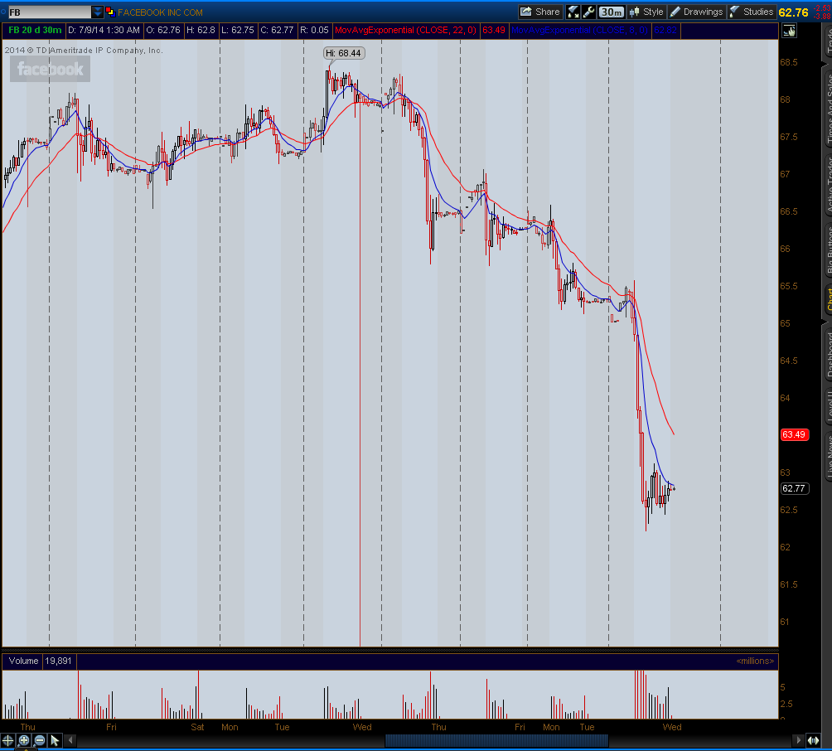Screen dimensions: 832x751
Task: Toggle the pan/drawing hand icon
Action: point(789,31)
